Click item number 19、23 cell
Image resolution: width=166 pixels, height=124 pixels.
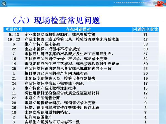(14, 39)
